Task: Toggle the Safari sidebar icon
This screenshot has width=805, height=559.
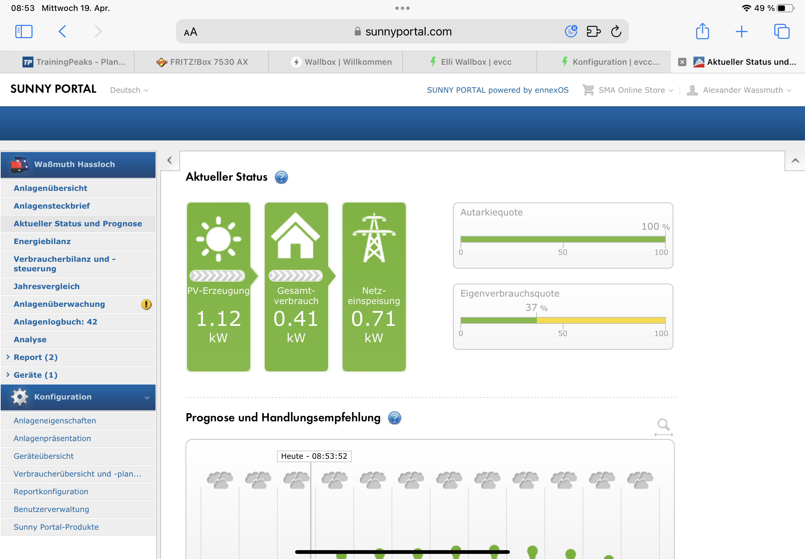Action: pos(24,31)
